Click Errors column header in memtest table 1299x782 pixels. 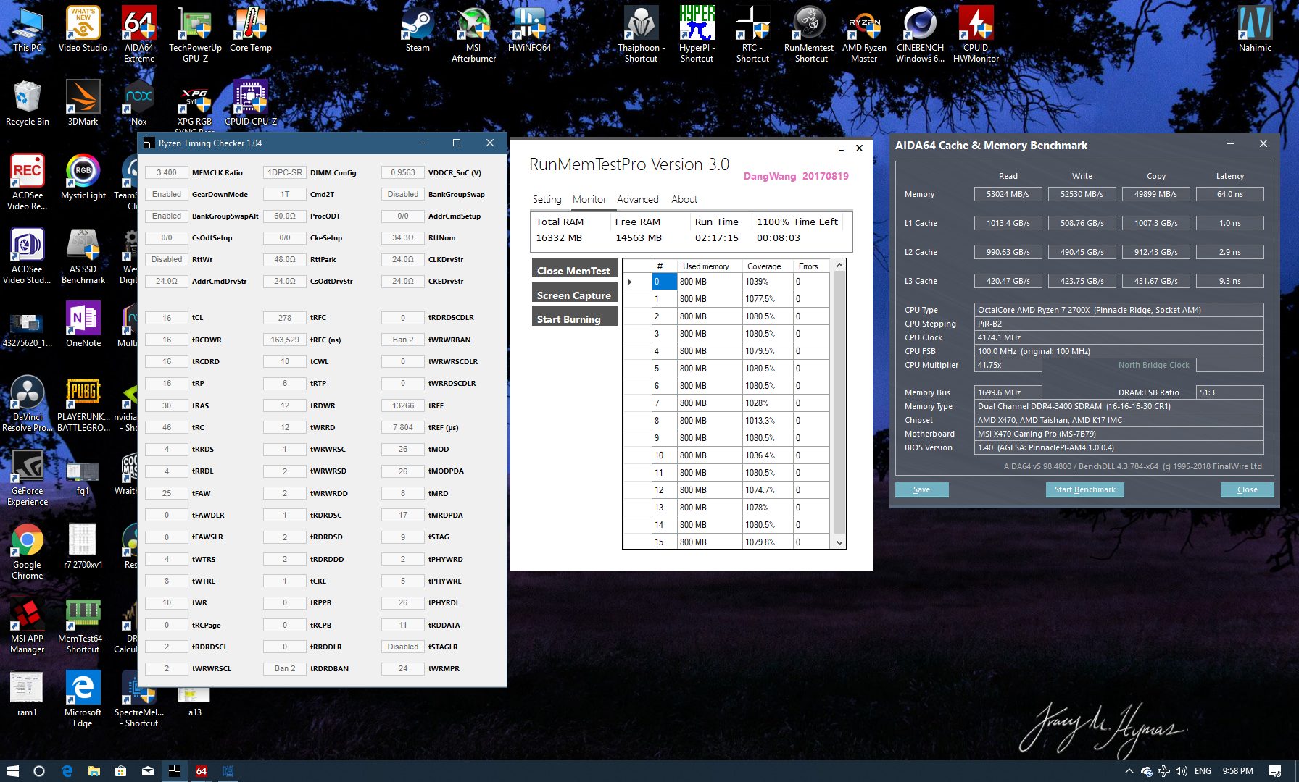click(811, 266)
